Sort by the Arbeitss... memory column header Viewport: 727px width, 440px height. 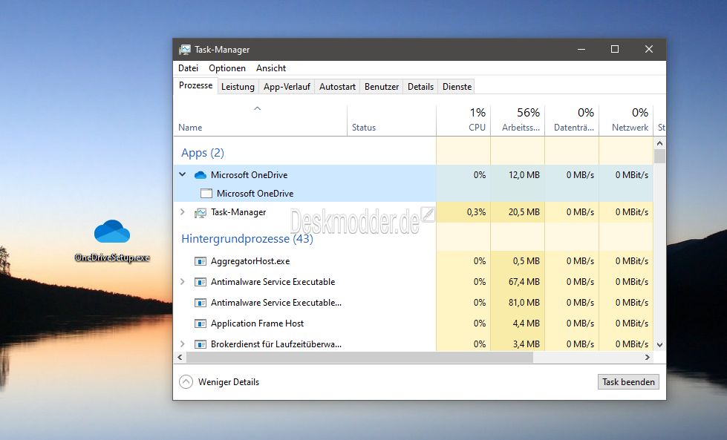point(518,121)
